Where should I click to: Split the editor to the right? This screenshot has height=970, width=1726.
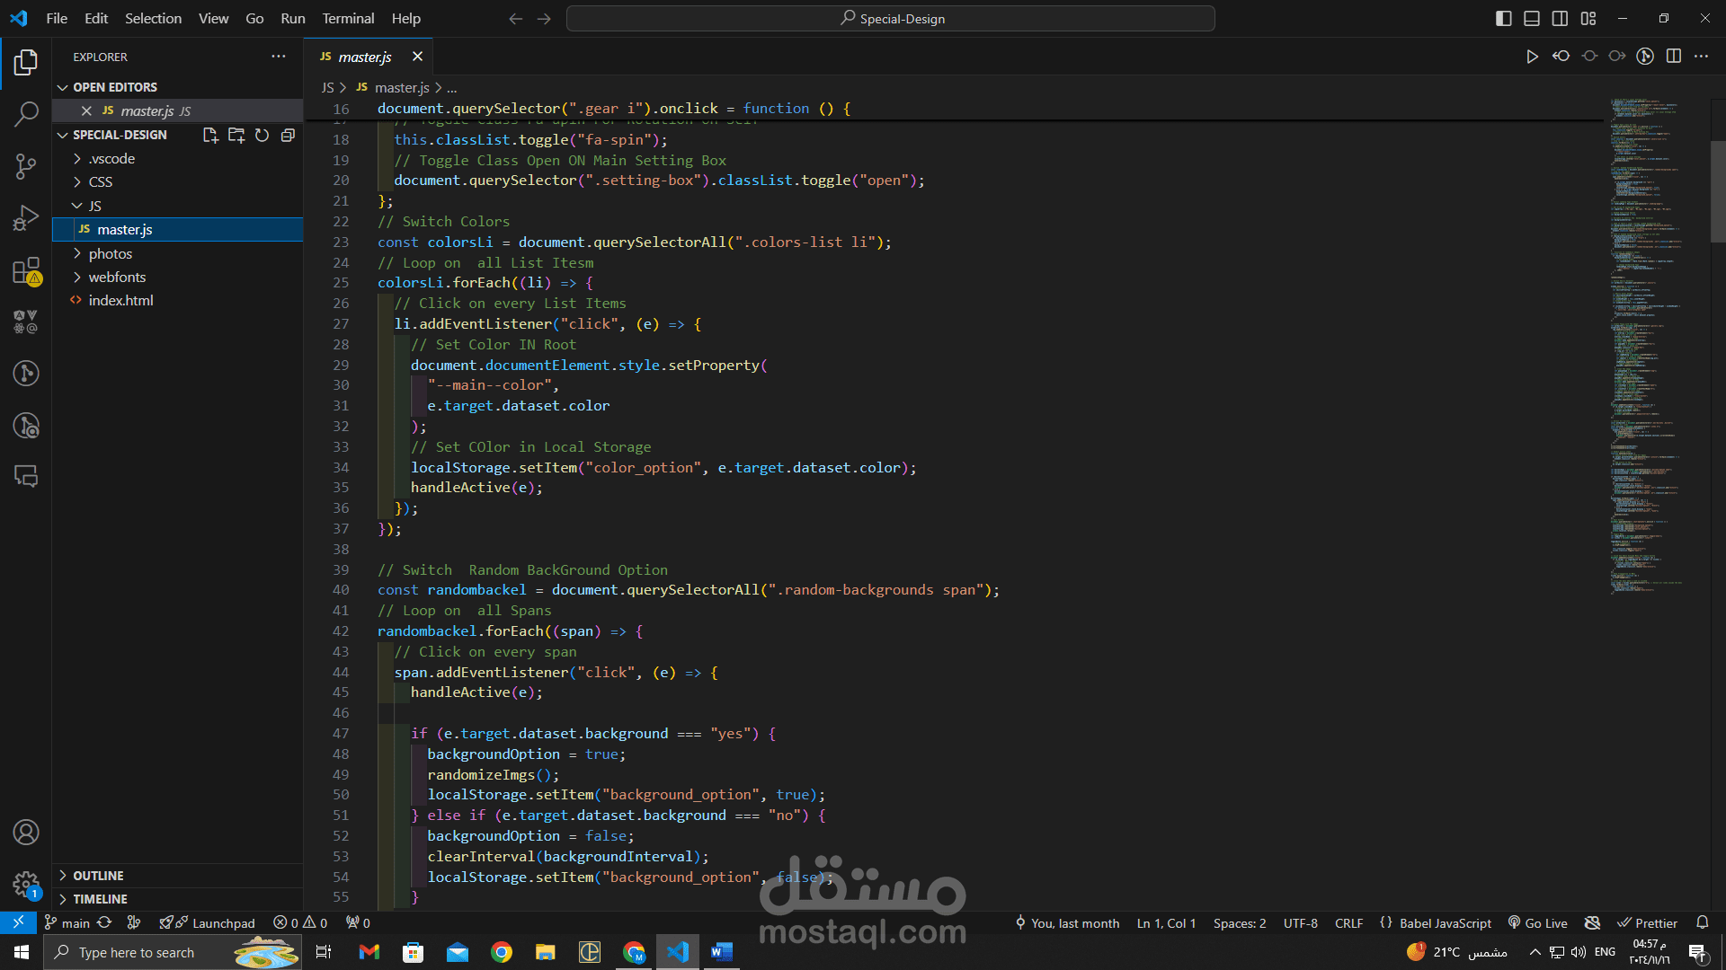point(1674,57)
